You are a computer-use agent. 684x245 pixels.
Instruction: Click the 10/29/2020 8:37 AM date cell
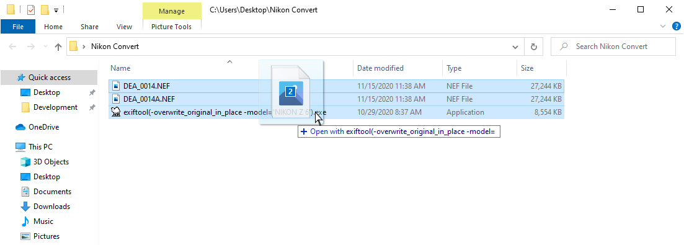click(x=389, y=112)
